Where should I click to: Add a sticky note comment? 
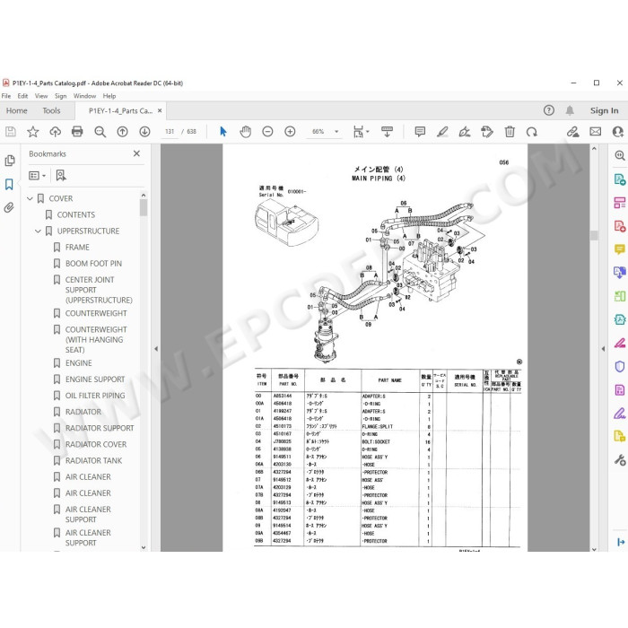pyautogui.click(x=420, y=132)
